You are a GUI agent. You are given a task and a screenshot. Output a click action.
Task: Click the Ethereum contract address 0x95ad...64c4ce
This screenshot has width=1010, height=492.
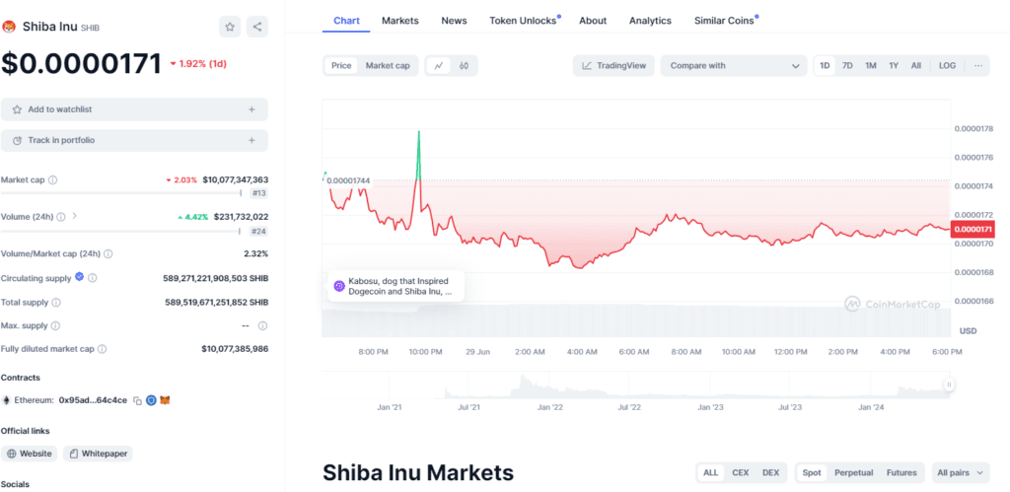pyautogui.click(x=93, y=400)
